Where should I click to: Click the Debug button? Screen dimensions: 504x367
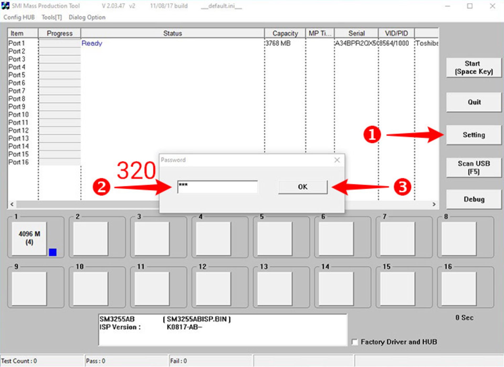point(474,199)
